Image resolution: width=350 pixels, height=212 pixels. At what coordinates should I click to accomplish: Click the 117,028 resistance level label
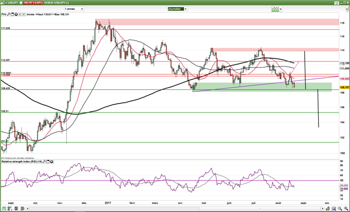6,28
